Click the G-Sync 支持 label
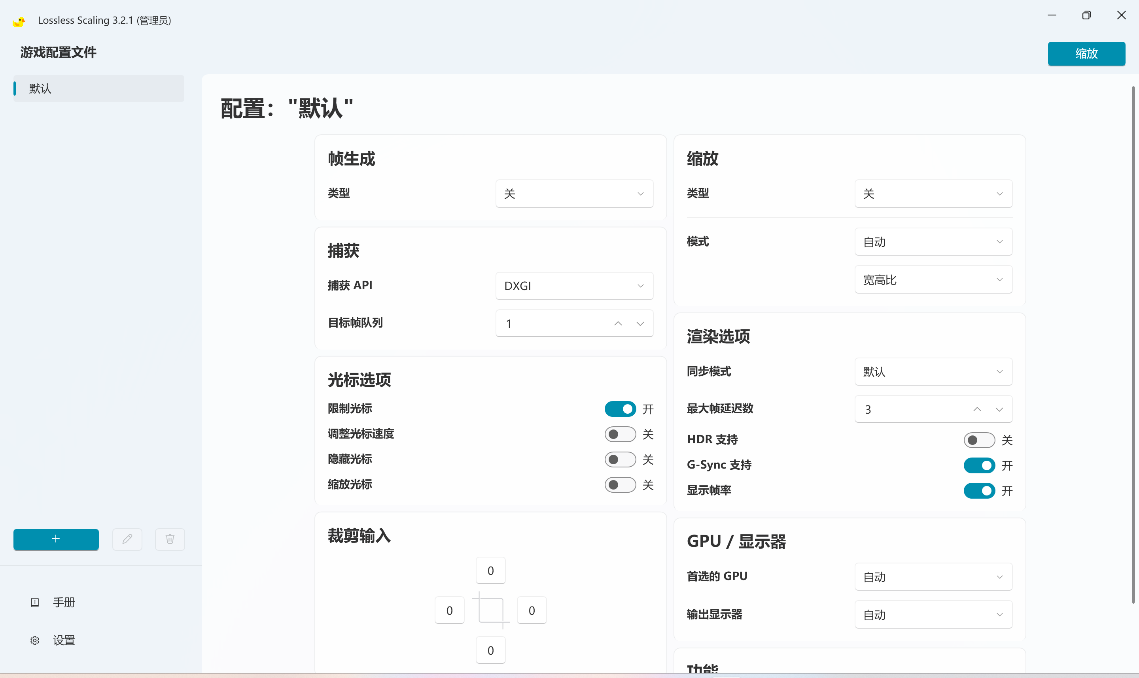Screen dimensions: 1139x678 coord(719,465)
